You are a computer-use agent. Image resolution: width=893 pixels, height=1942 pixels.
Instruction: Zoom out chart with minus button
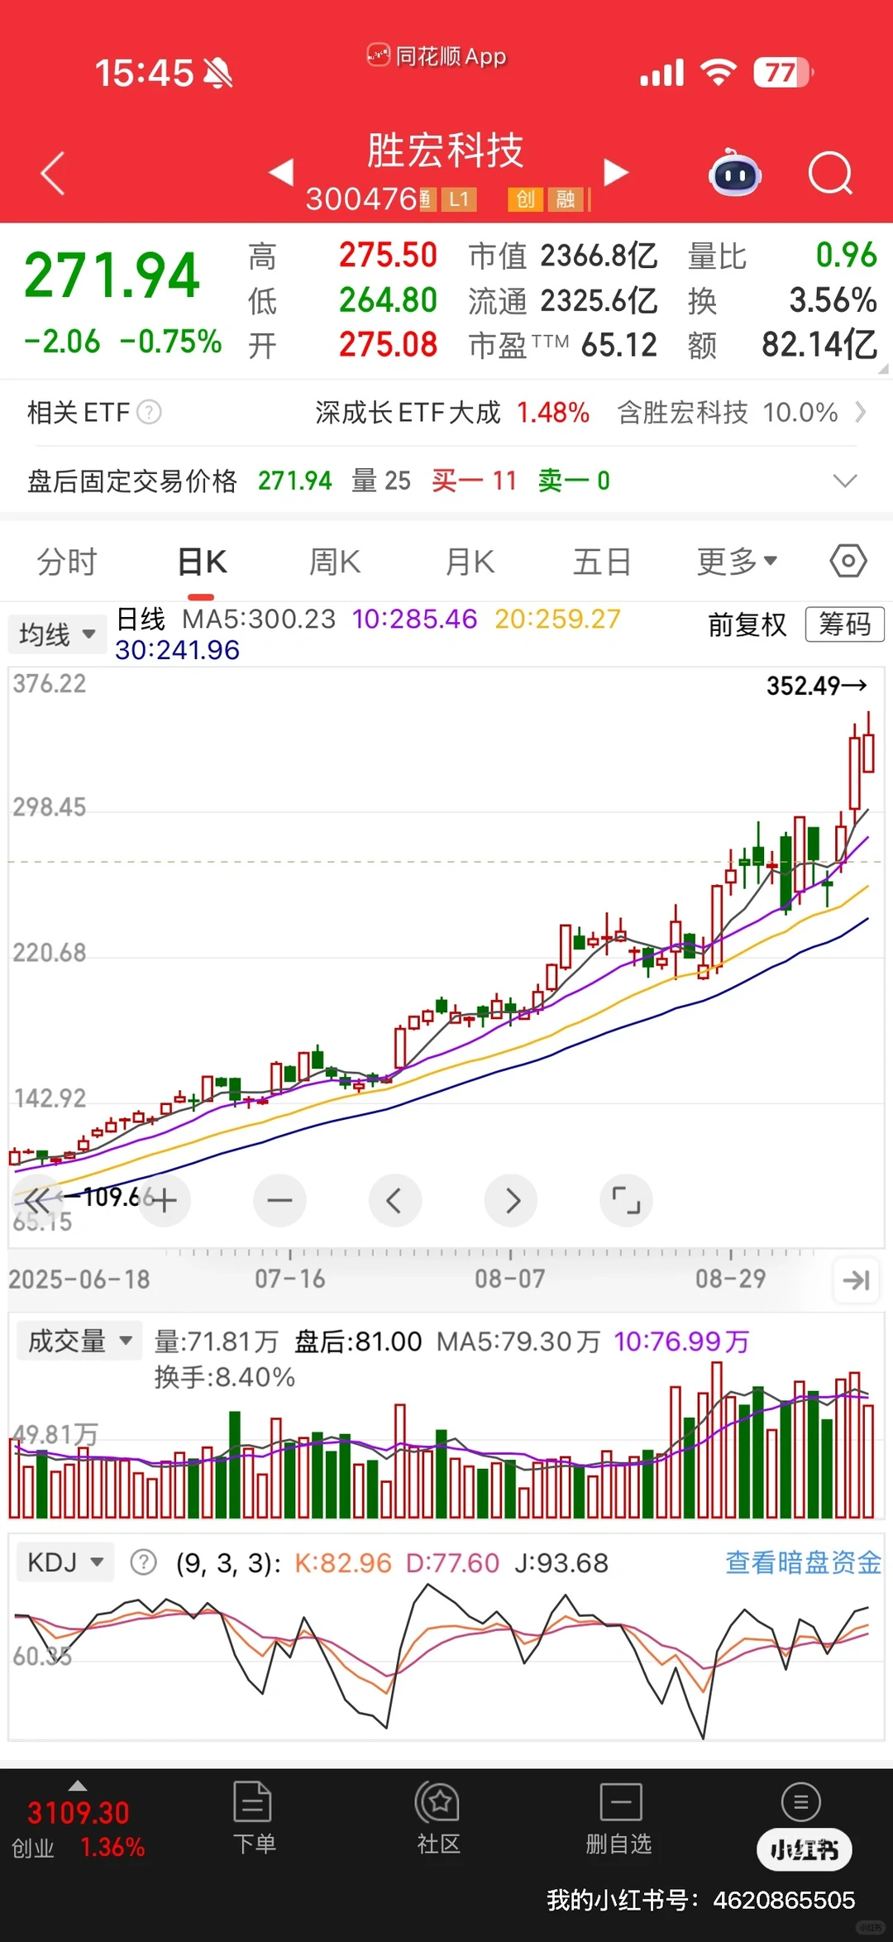click(x=279, y=1200)
